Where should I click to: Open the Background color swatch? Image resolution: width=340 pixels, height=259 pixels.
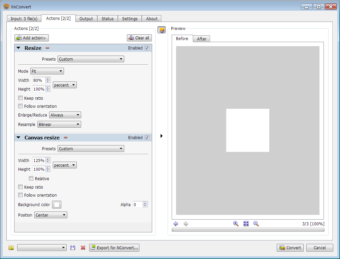click(x=57, y=205)
